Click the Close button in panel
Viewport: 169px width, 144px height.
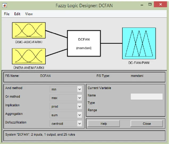(147, 123)
